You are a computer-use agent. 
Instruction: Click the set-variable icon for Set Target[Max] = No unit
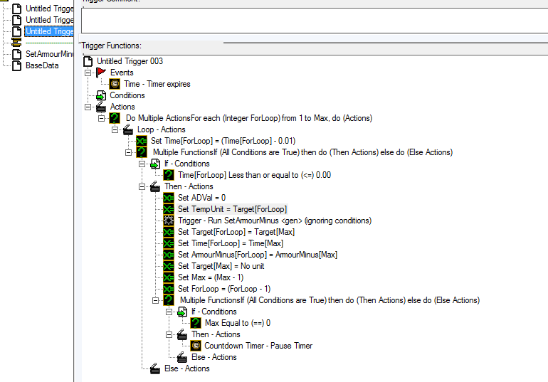click(169, 267)
